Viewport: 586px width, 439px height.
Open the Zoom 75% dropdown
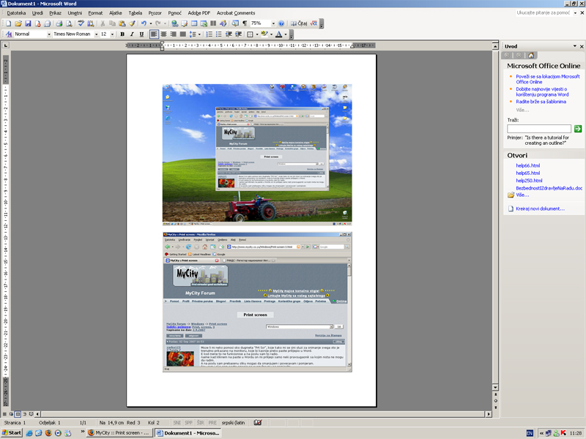click(x=273, y=23)
